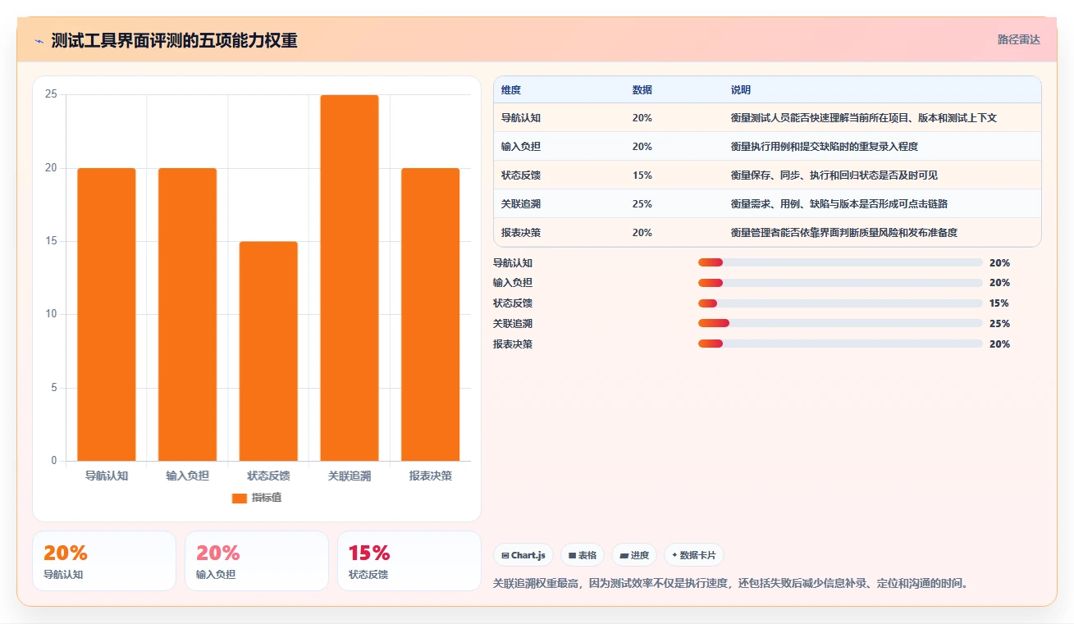Click the footer note starting 关联追溯权重最高

coord(732,584)
